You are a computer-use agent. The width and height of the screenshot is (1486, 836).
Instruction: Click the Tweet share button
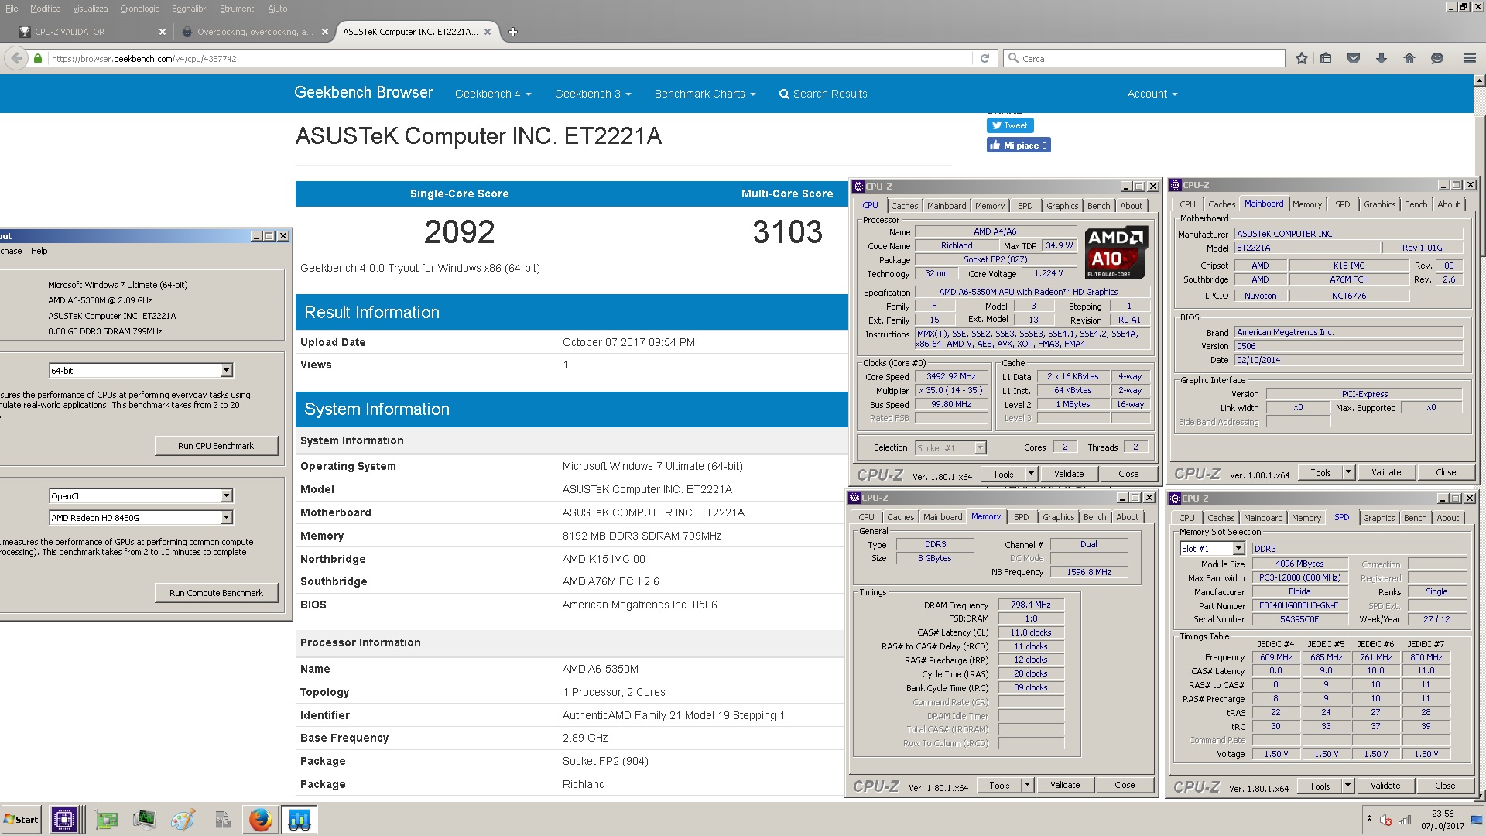(1010, 125)
